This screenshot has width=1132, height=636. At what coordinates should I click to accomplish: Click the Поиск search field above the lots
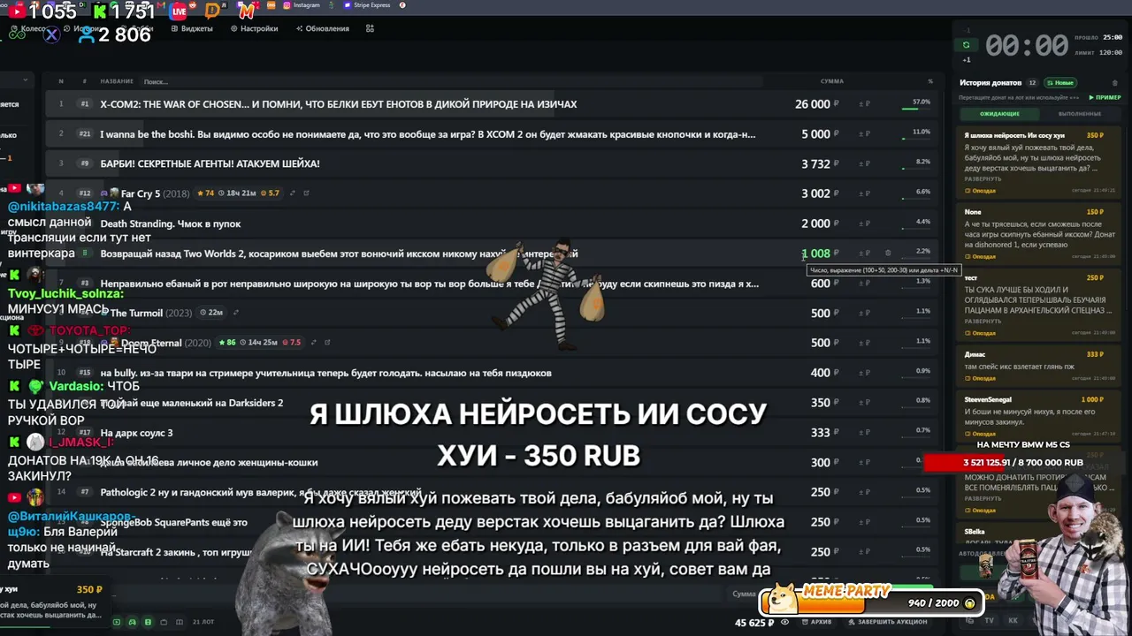[x=451, y=81]
